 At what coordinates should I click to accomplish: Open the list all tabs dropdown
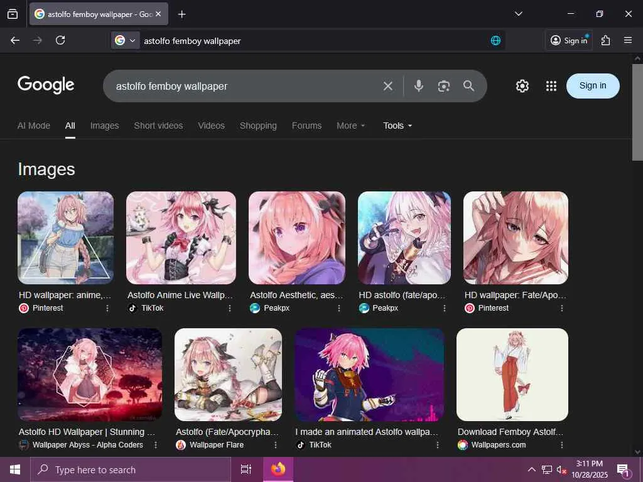tap(518, 14)
